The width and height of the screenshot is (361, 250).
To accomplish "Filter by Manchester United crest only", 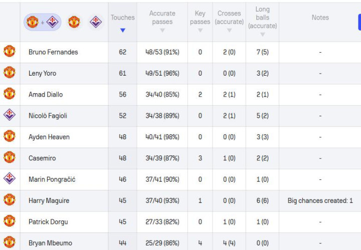I will [74, 22].
